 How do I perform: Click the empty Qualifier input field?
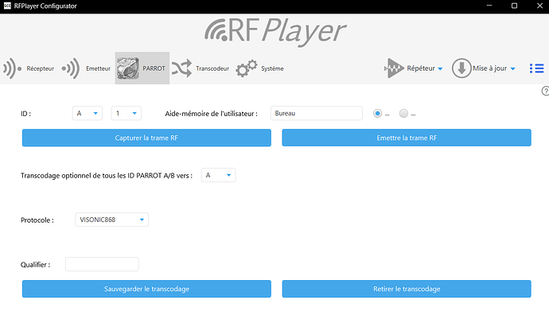(x=102, y=264)
